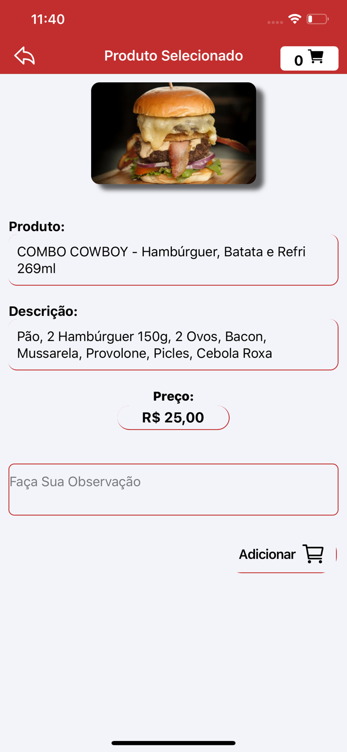
Task: Select the price R$ 25,00 pill
Action: [x=173, y=417]
